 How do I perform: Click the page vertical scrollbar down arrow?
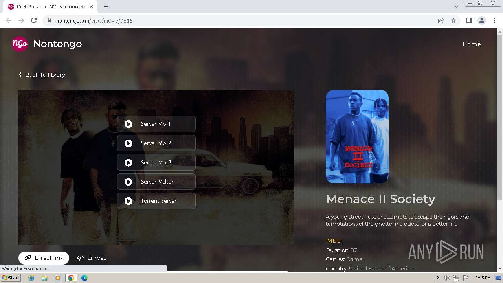coord(500,268)
